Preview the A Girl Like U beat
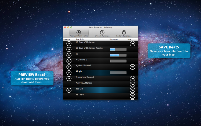 pyautogui.click(x=69, y=61)
